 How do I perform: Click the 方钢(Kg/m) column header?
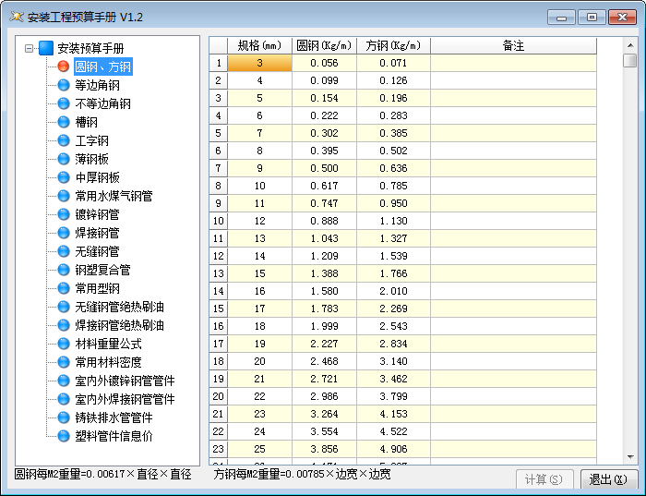[393, 45]
